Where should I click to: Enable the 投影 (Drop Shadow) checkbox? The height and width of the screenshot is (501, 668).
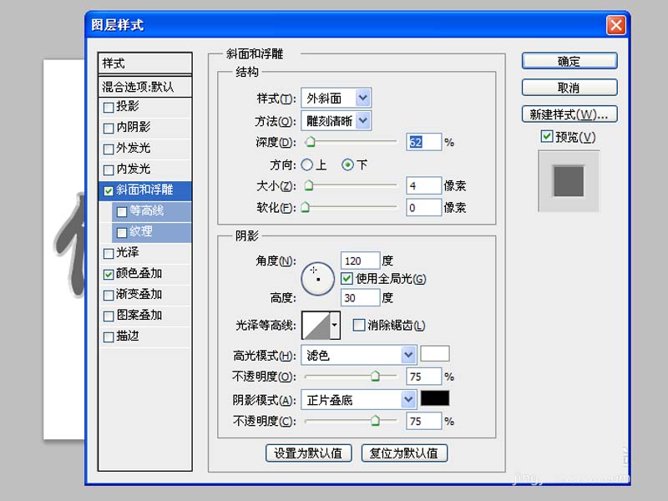[109, 107]
